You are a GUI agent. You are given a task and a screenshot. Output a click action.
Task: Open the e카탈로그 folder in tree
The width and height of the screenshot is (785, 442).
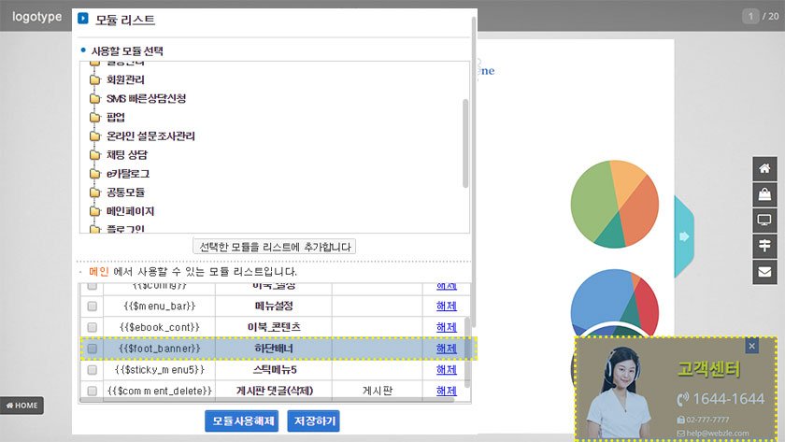click(128, 173)
